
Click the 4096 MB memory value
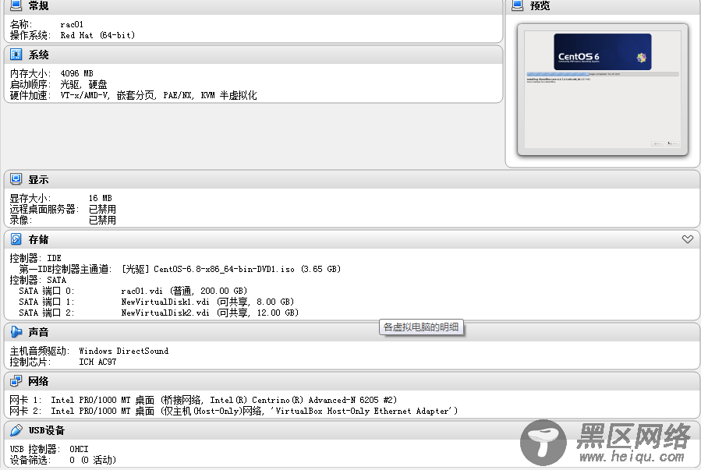tap(77, 73)
